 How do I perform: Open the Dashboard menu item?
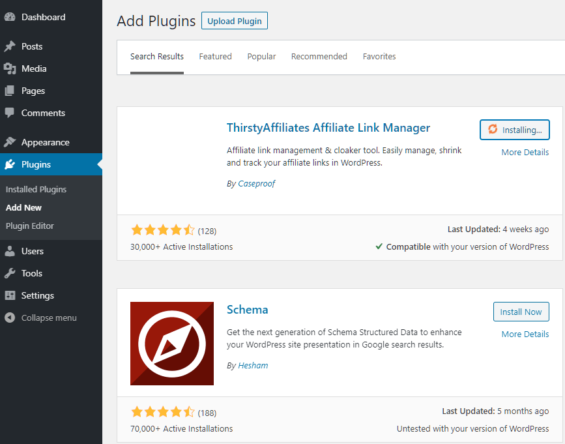51,17
